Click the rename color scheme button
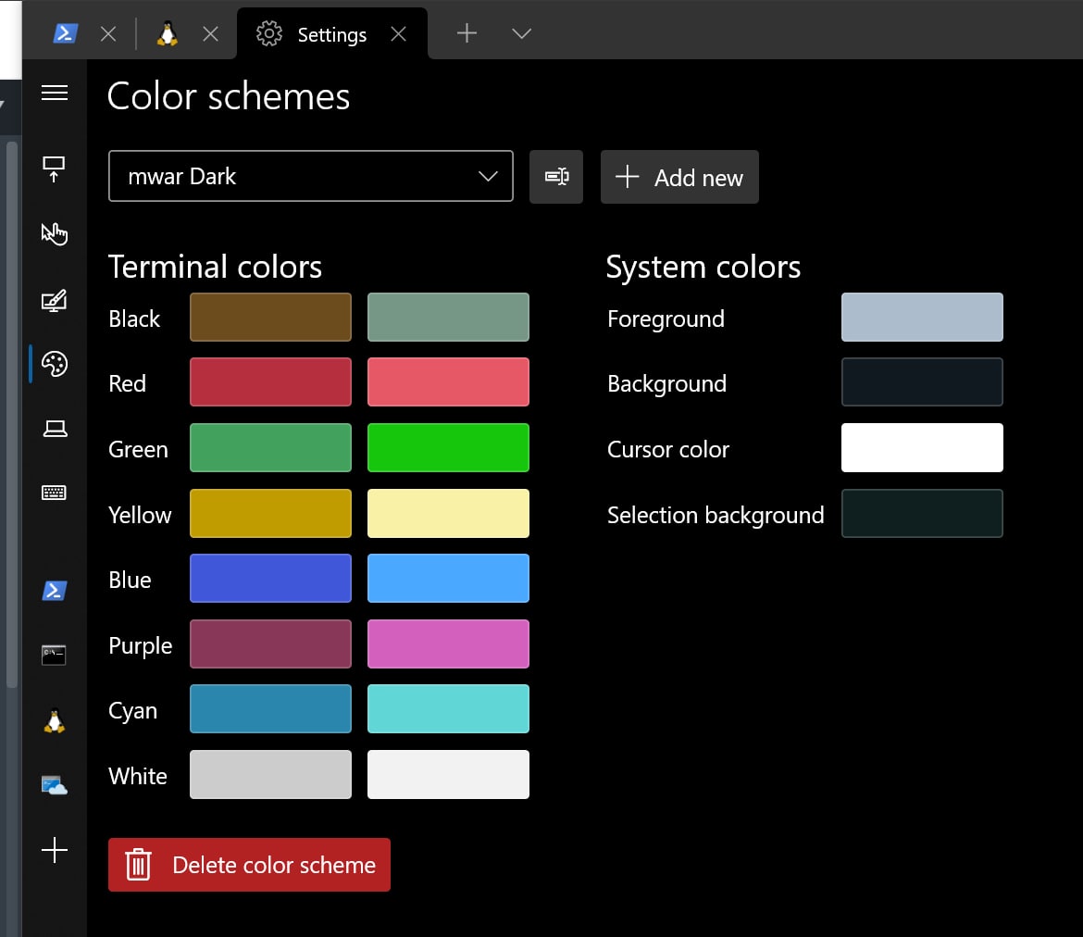Viewport: 1083px width, 937px height. pos(556,177)
